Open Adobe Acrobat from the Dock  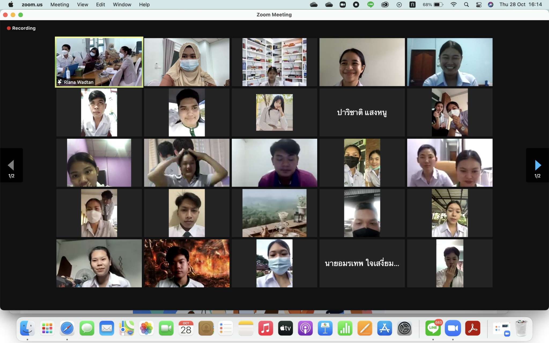(x=473, y=328)
